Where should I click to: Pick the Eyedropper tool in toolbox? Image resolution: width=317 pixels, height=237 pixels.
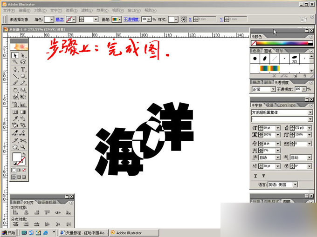click(15, 118)
